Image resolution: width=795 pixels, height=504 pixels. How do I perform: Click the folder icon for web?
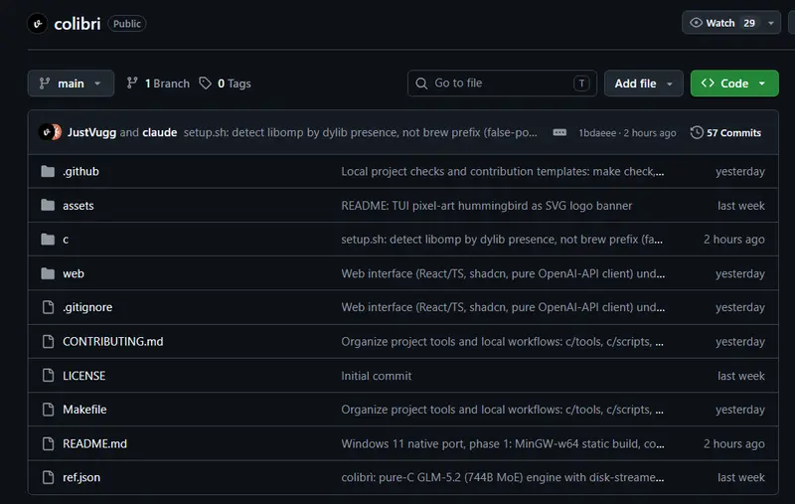[x=48, y=273]
